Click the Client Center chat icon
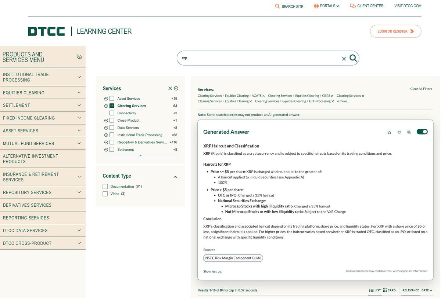 (x=353, y=6)
